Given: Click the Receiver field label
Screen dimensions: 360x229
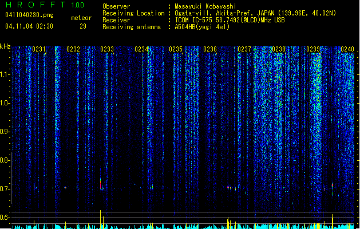Looking at the screenshot, I should pos(116,20).
